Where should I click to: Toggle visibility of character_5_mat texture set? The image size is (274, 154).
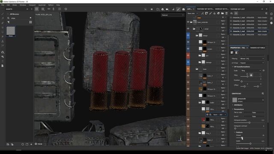(x=231, y=31)
